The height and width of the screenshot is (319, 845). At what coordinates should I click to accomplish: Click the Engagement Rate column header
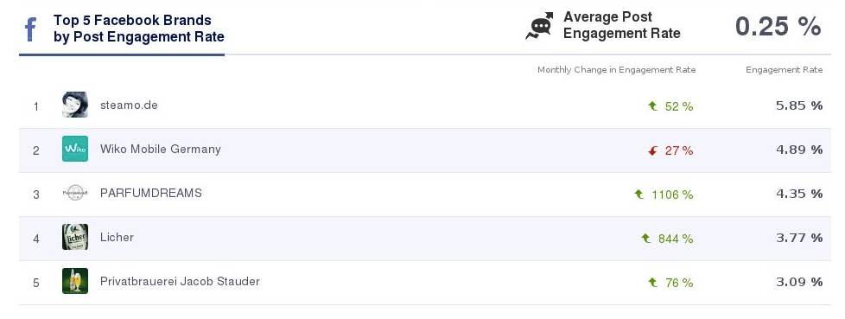pyautogui.click(x=785, y=70)
